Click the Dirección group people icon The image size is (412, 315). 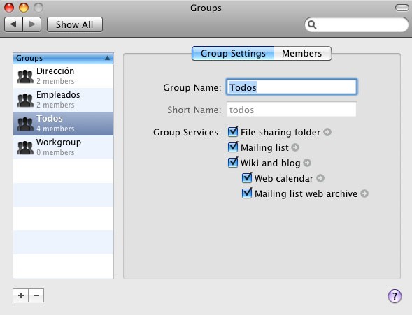25,76
